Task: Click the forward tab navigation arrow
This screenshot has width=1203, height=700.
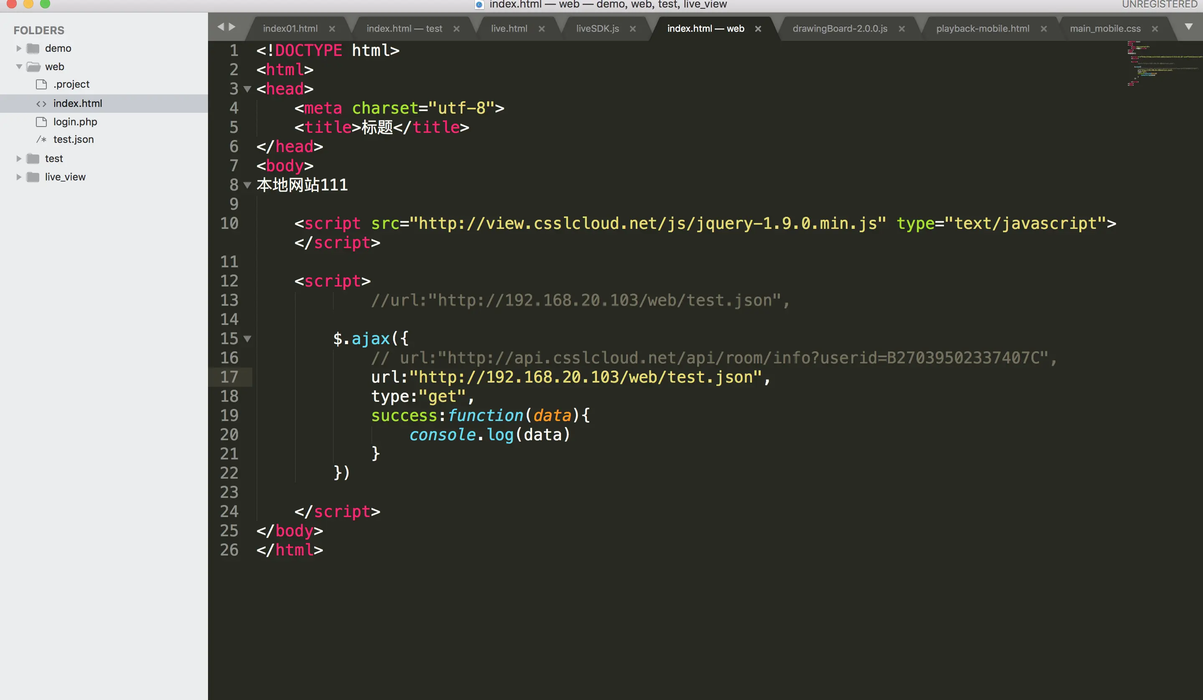Action: (x=233, y=27)
